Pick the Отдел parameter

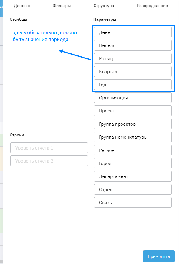pos(132,189)
